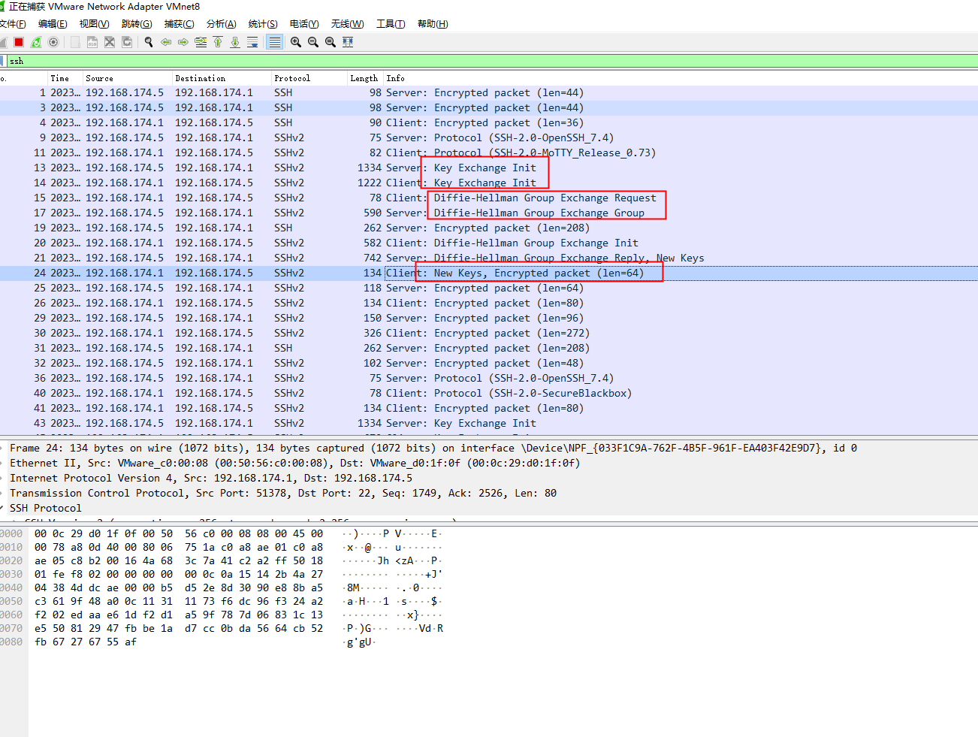
Task: Jump to the first packet with the up arrow icon
Action: pos(218,42)
